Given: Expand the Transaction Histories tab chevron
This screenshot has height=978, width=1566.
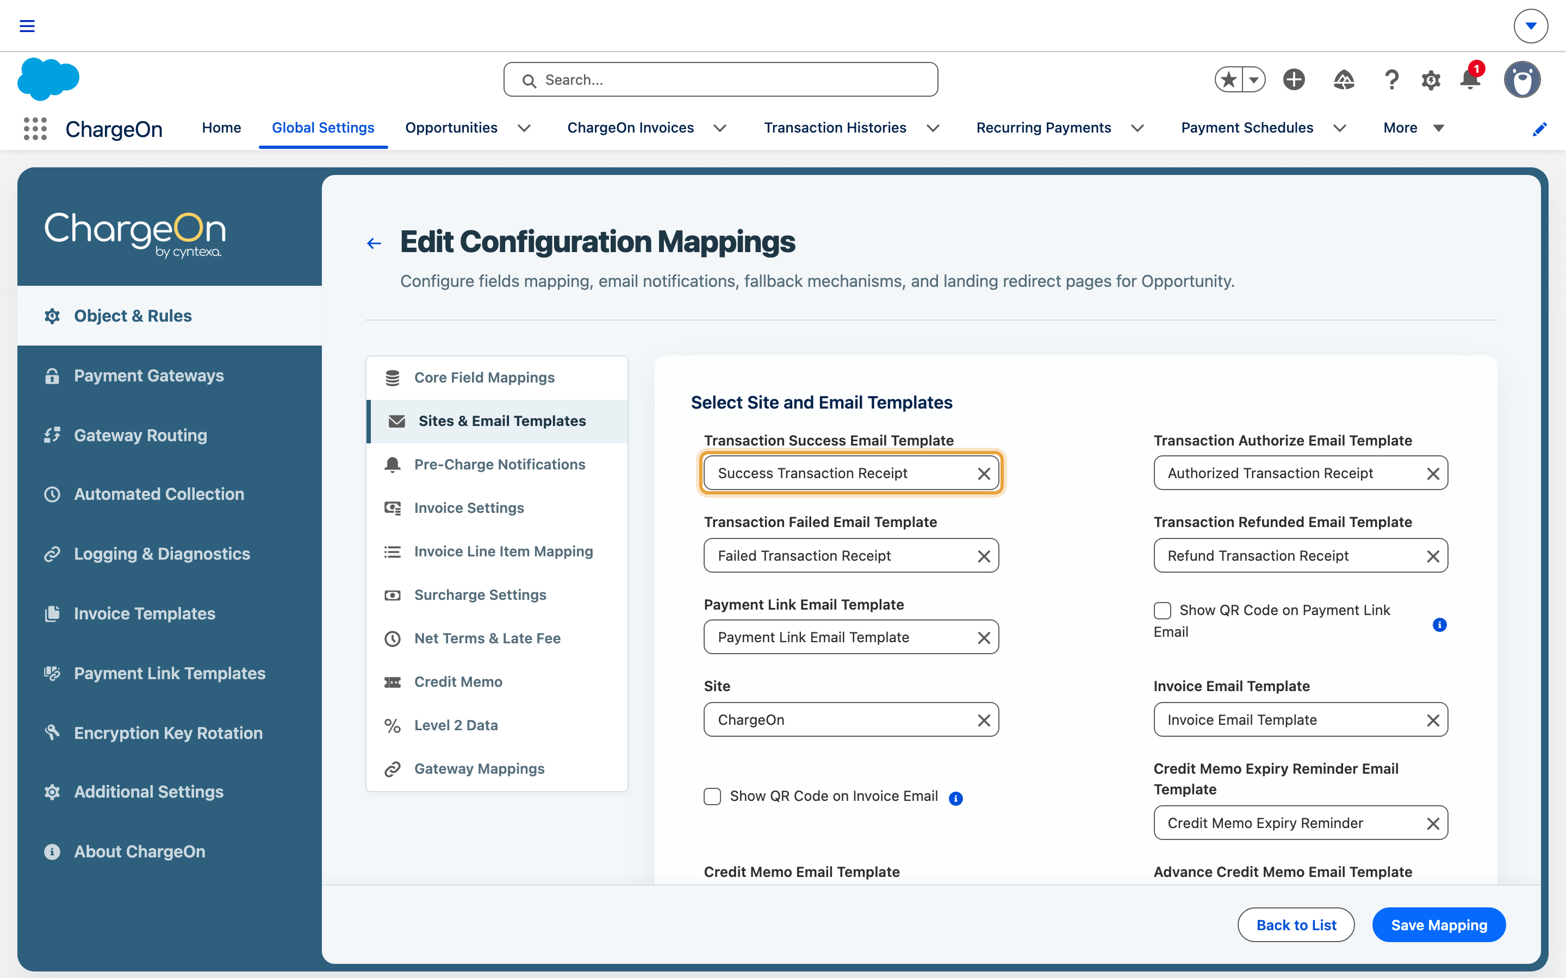Looking at the screenshot, I should pos(933,128).
